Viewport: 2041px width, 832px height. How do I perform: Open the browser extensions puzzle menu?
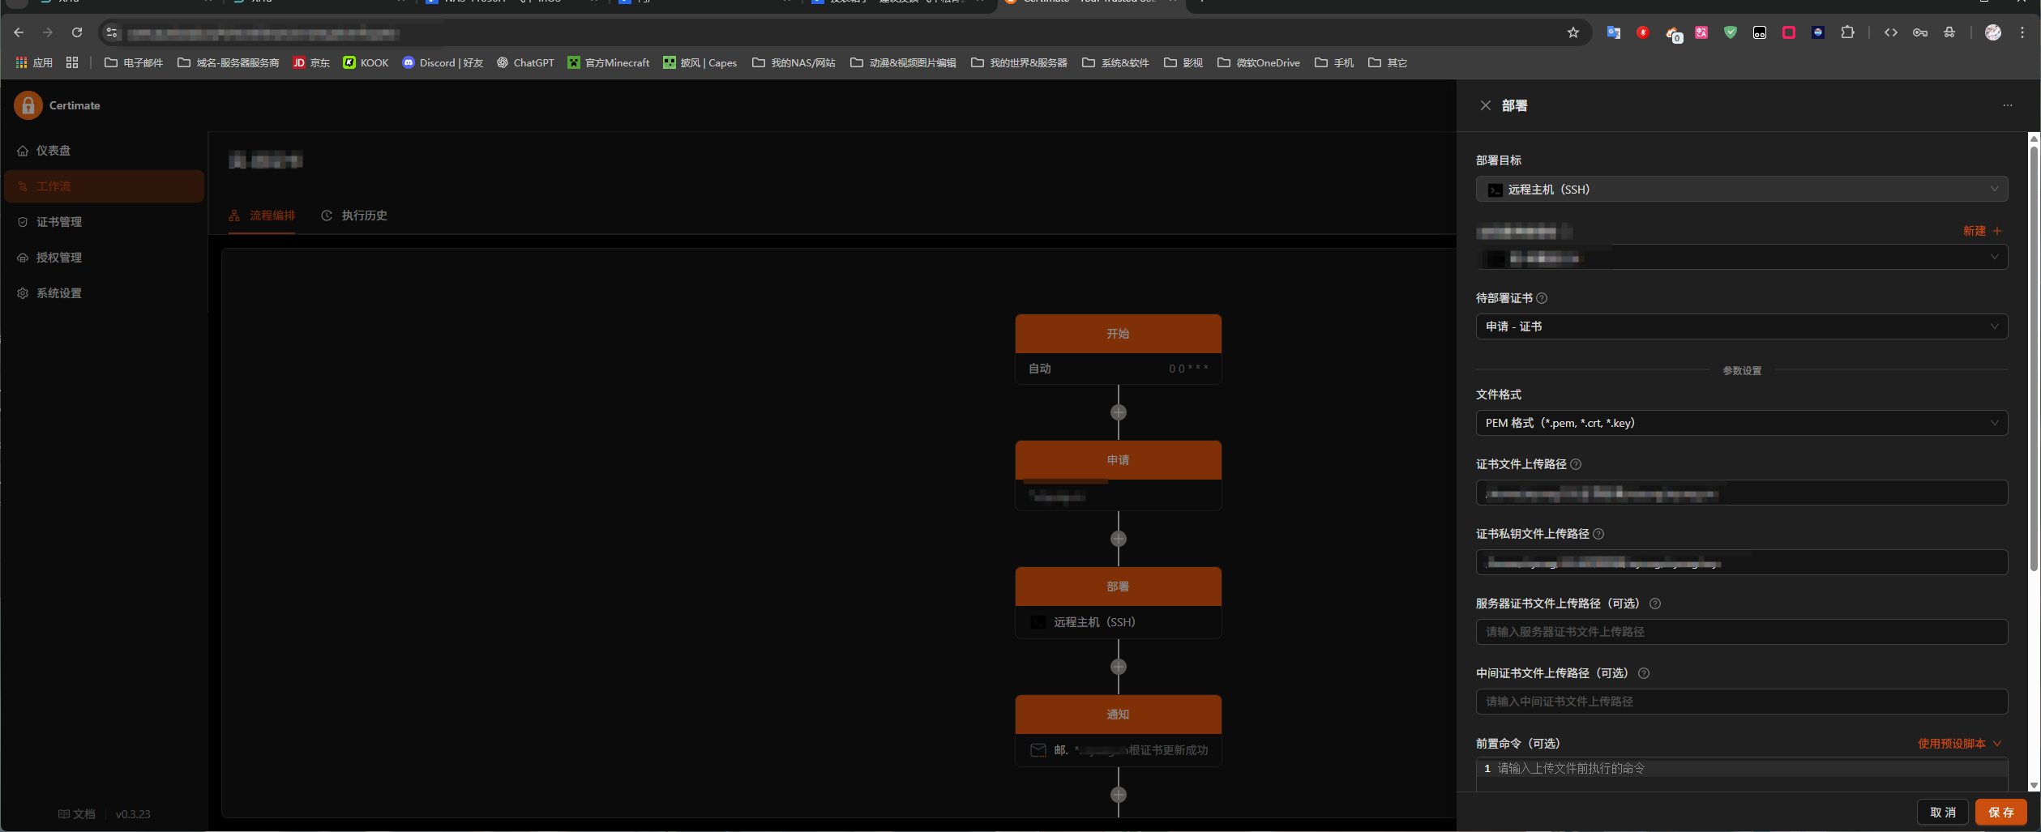[x=1847, y=32]
